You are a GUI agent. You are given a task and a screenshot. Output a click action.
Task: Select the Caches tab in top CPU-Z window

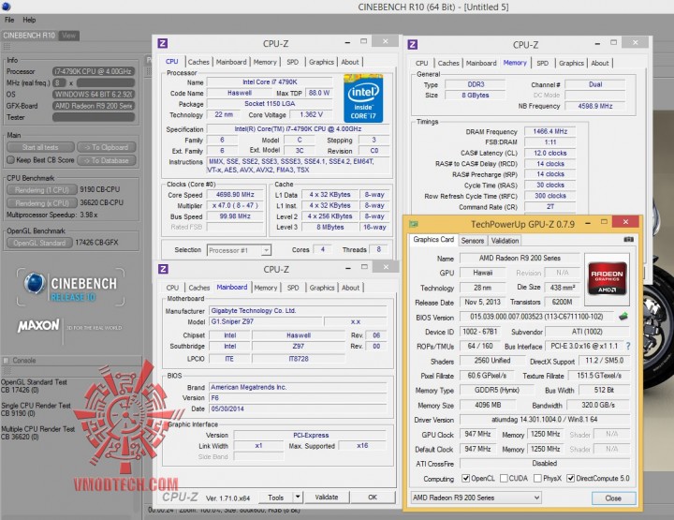[198, 62]
